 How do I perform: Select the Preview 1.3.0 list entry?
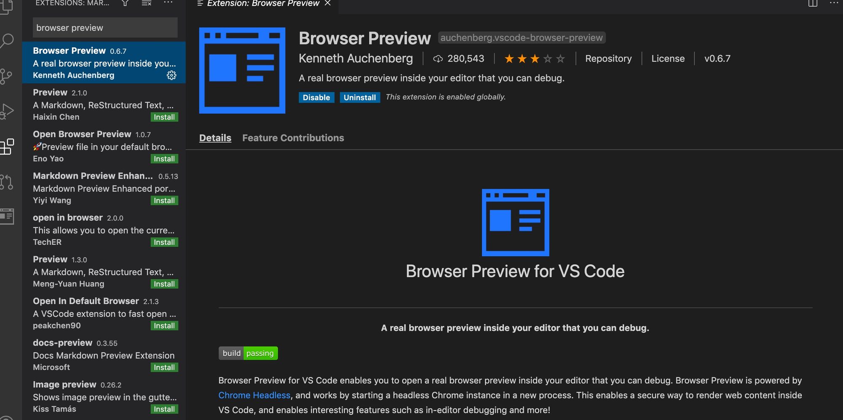(x=104, y=271)
